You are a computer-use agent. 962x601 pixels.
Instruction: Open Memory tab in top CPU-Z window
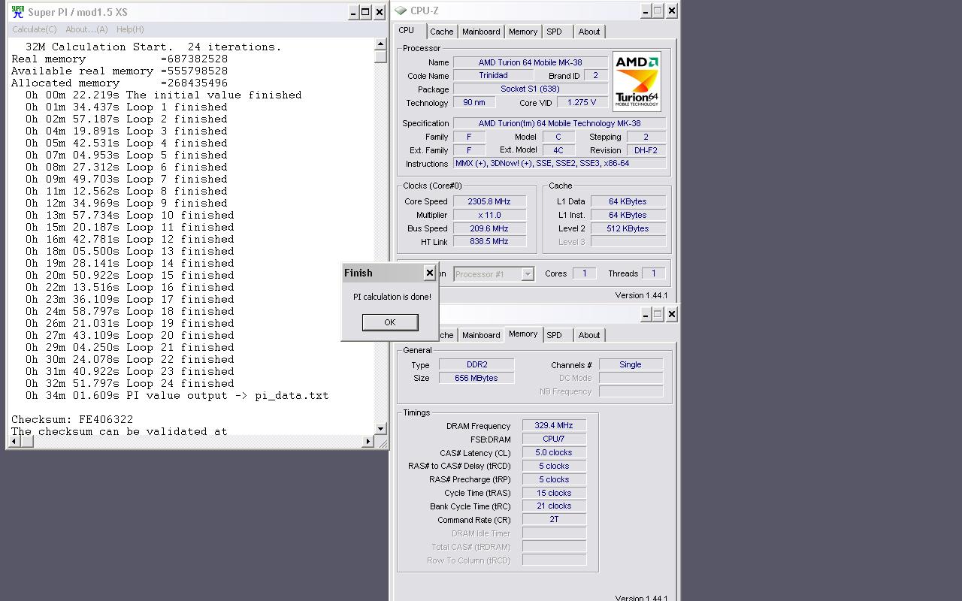(x=523, y=32)
